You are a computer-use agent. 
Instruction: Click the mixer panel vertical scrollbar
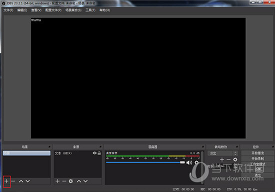point(202,167)
